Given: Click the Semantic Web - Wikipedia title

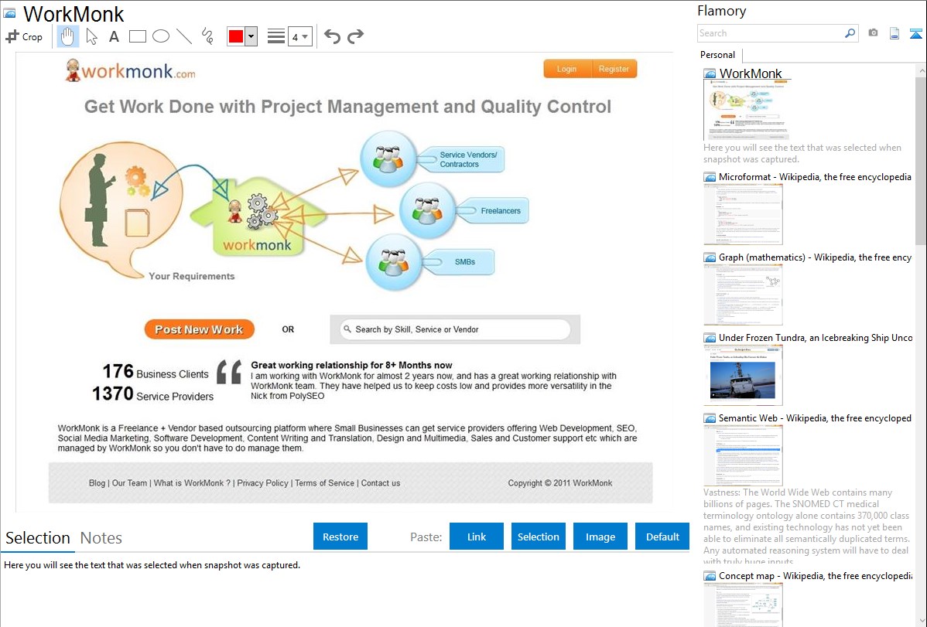Looking at the screenshot, I should point(815,417).
